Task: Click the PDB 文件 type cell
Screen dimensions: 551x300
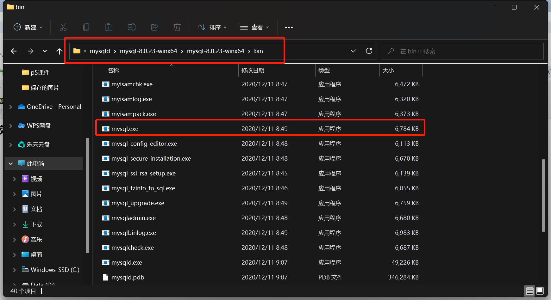Action: pos(330,277)
